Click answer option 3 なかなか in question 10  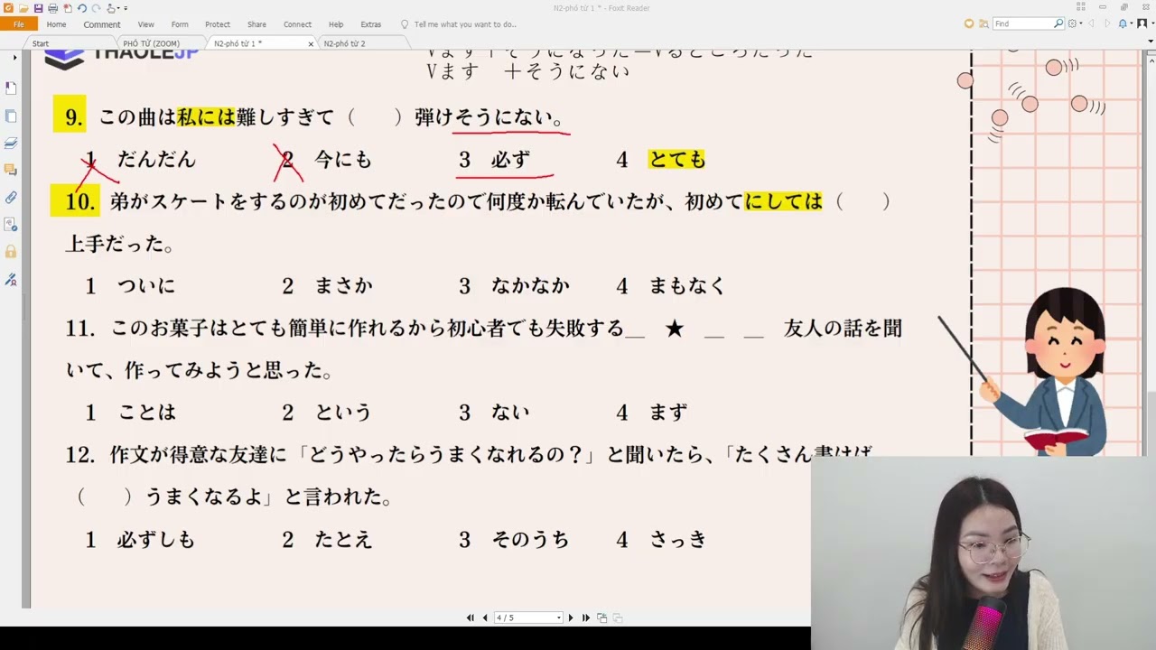click(x=516, y=286)
